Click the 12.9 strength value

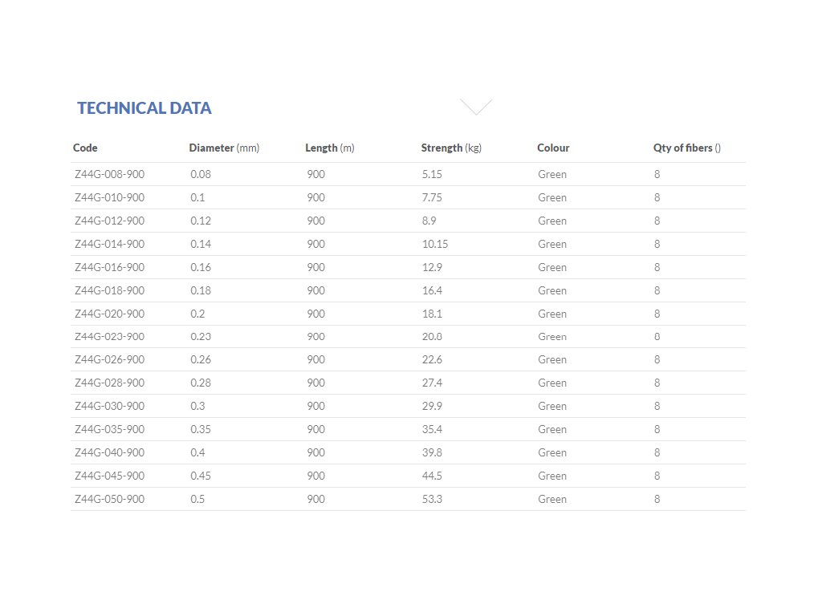[x=432, y=267]
